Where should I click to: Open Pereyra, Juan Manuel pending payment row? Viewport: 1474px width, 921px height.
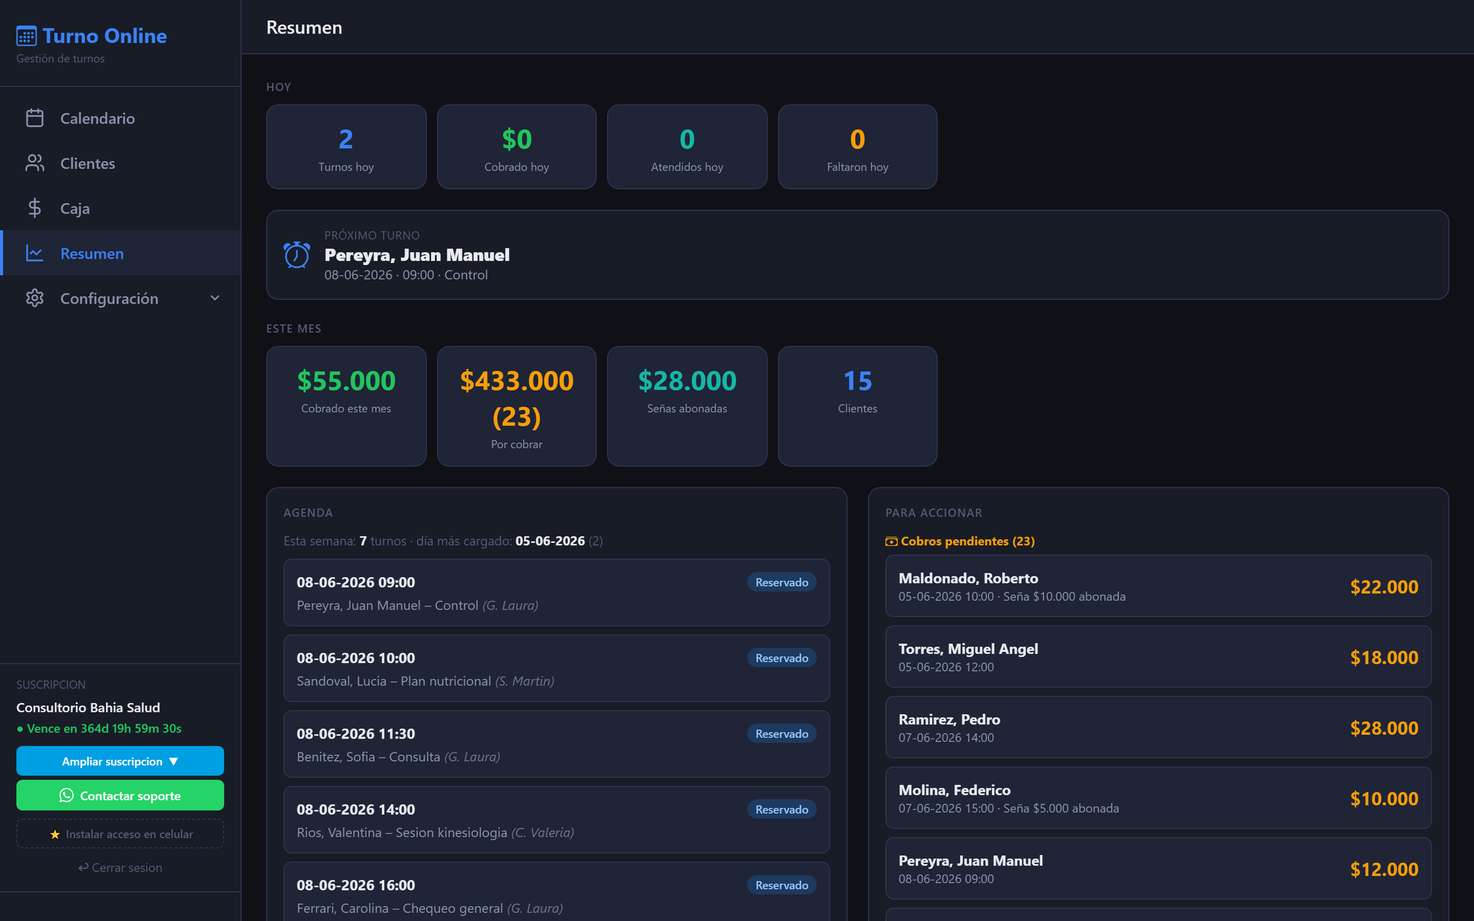(x=1159, y=869)
